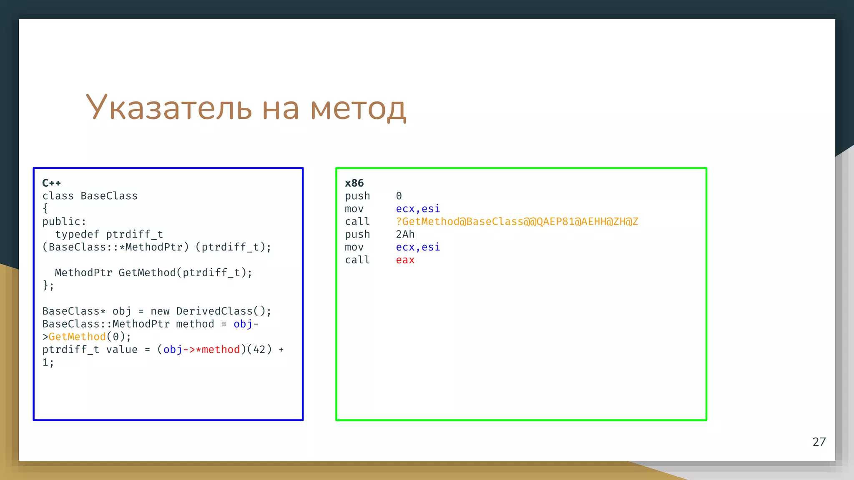Click the 'BaseClass::MethodPtr method =' line

(x=151, y=324)
